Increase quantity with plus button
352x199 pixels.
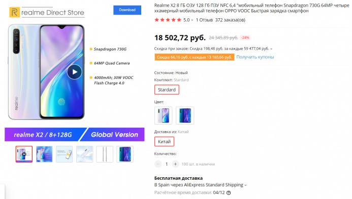click(175, 164)
